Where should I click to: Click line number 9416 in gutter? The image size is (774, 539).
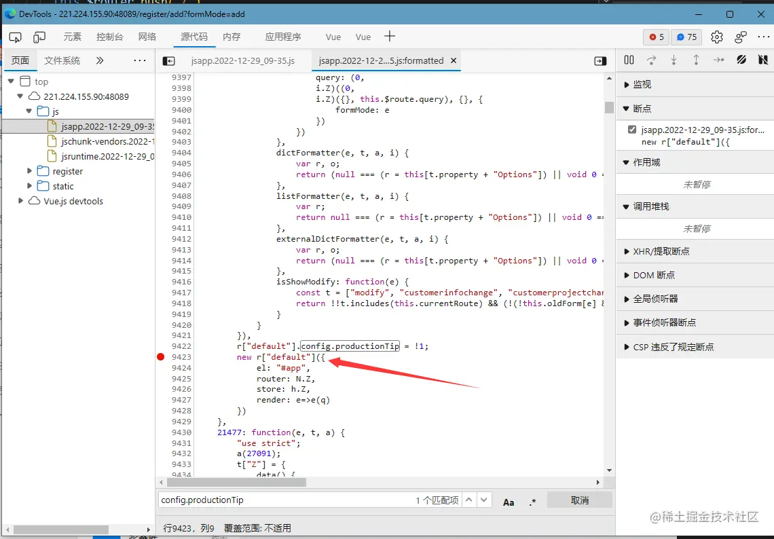click(181, 282)
